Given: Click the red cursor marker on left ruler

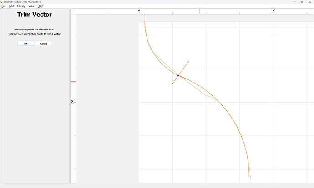Looking at the screenshot, I should 73,82.
